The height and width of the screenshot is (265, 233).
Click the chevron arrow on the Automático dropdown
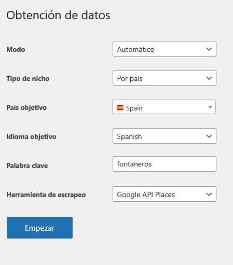(x=209, y=49)
